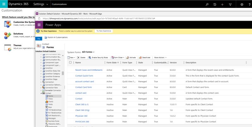
Task: Delete selected form via Delete button
Action: [x=81, y=57]
